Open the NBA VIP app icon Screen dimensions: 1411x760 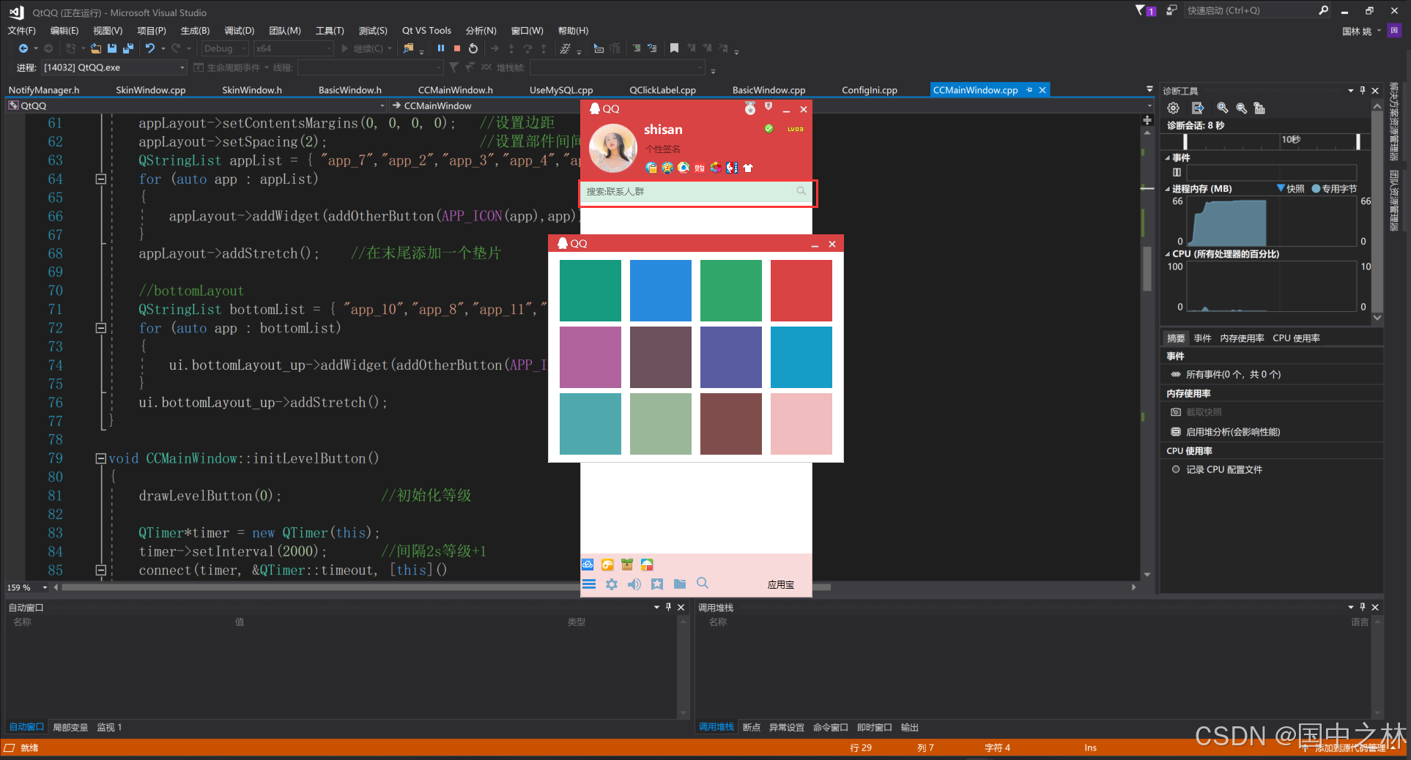[x=732, y=168]
